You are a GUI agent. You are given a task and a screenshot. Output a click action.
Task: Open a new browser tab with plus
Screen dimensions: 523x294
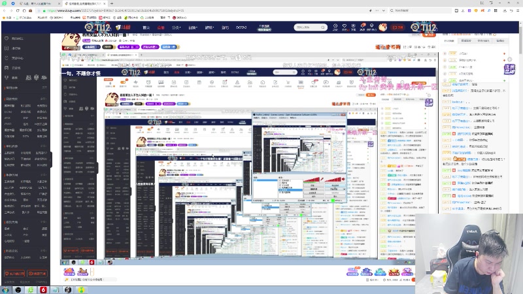tap(111, 3)
